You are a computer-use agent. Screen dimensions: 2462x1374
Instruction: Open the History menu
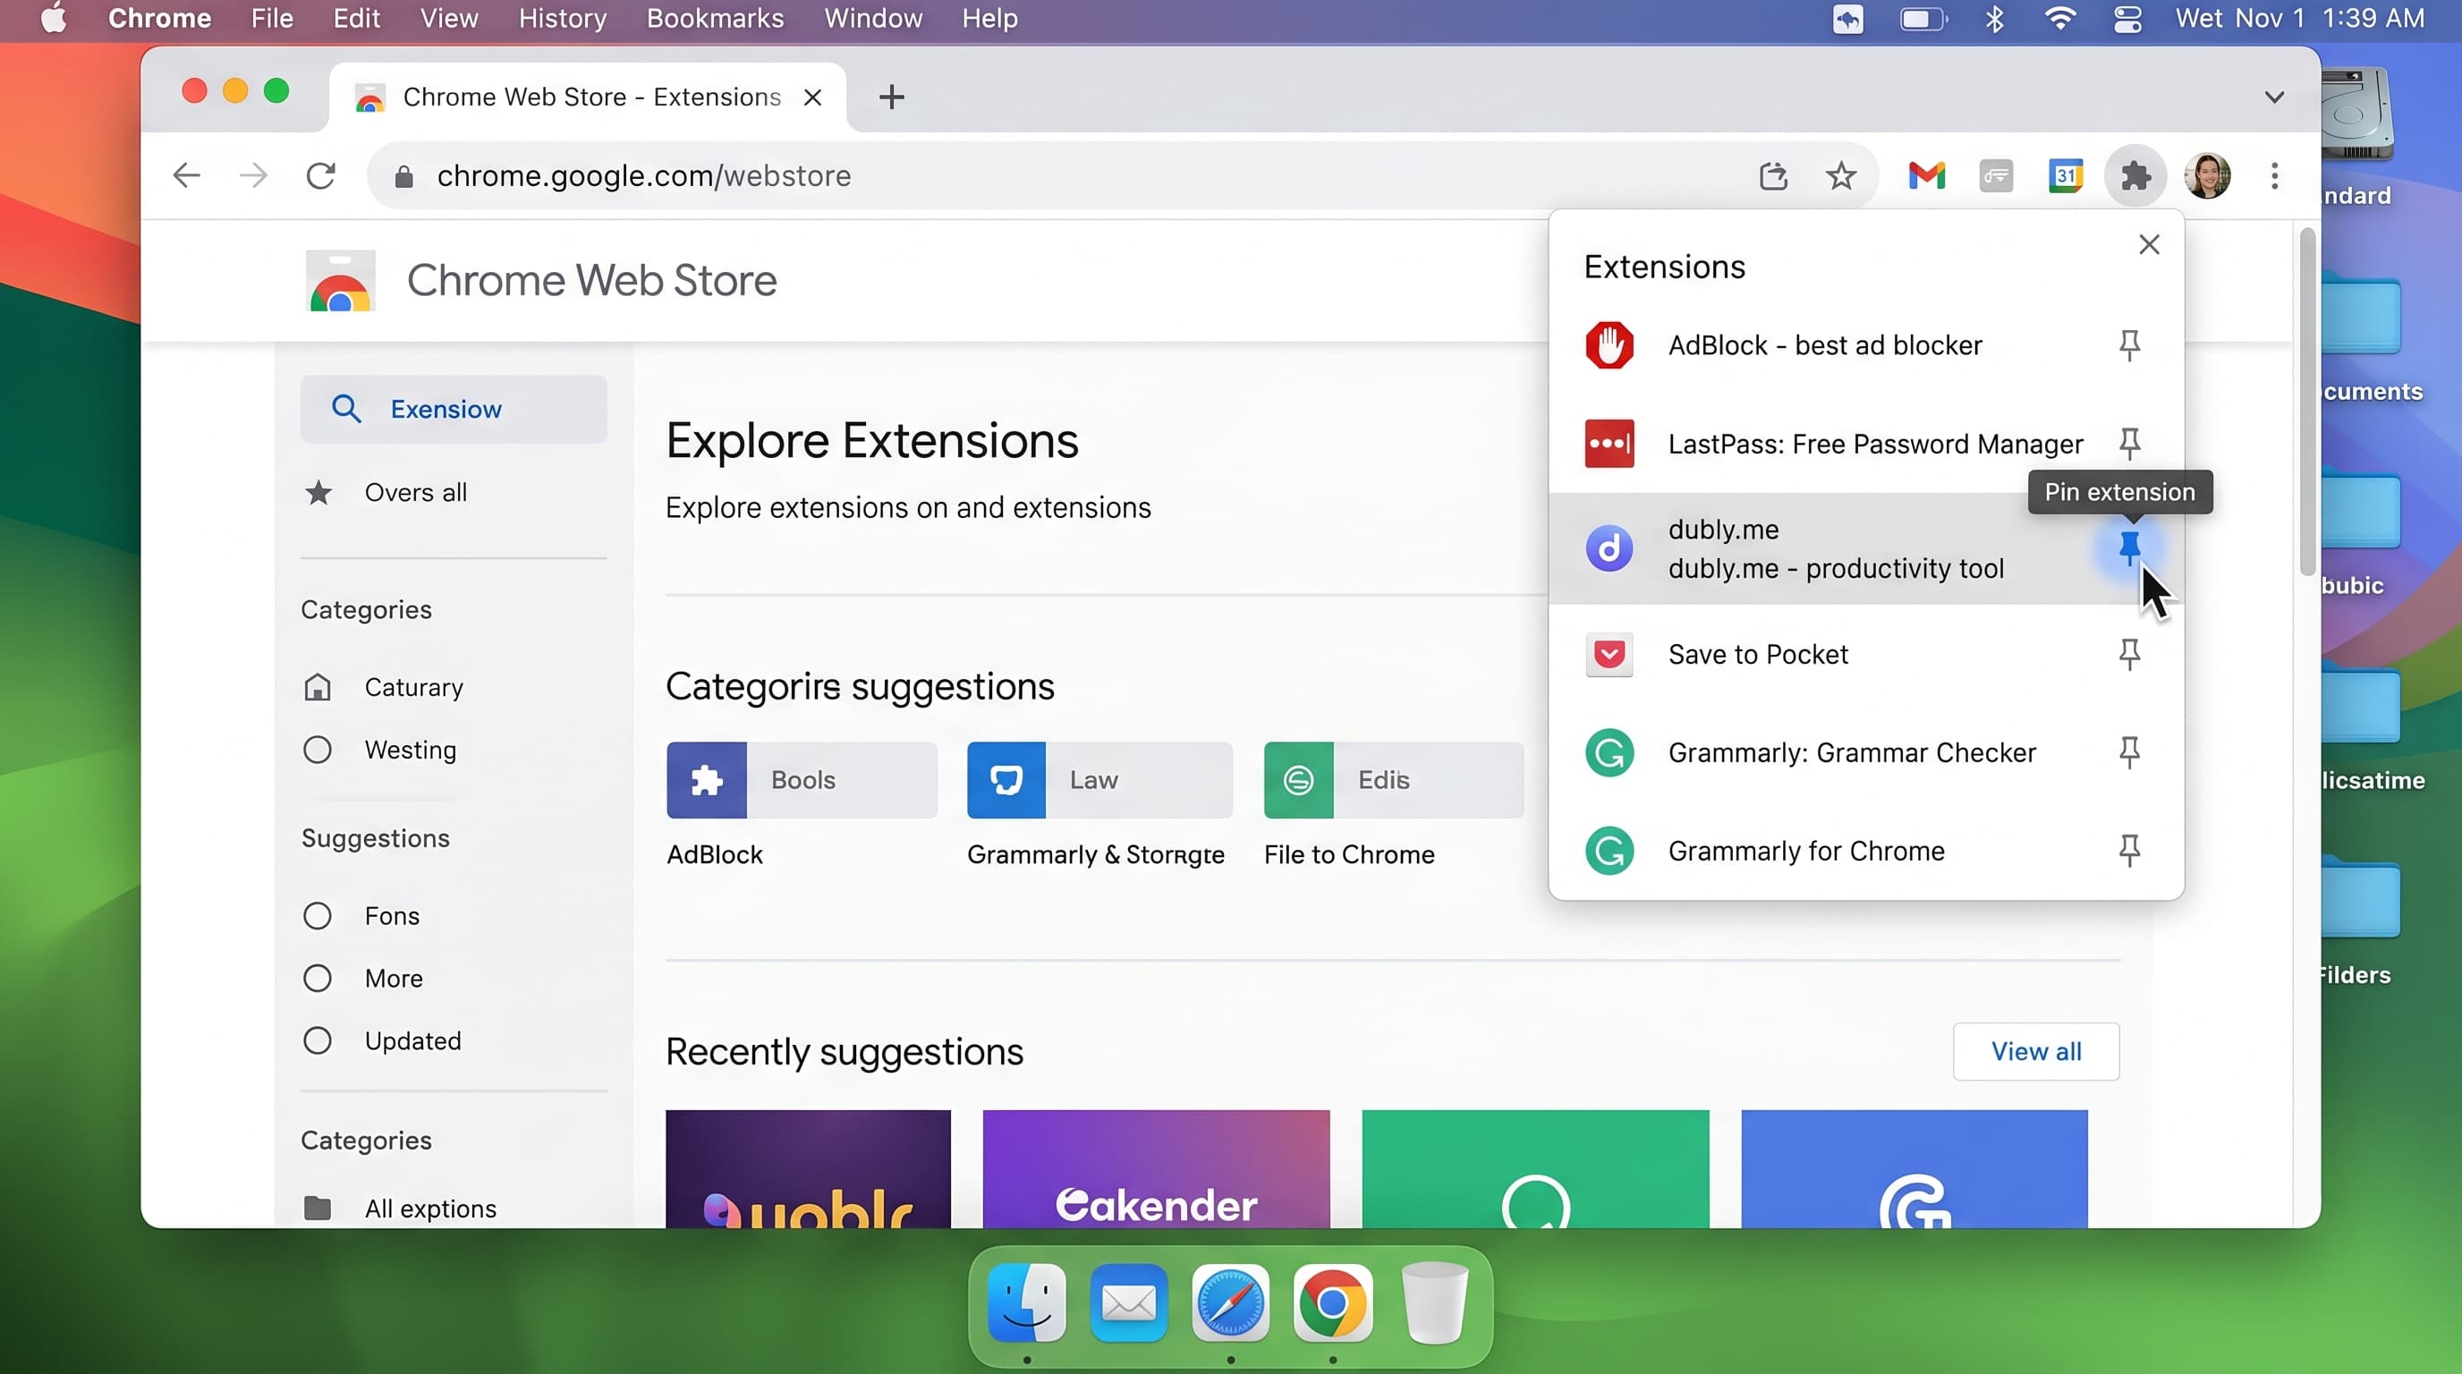(x=562, y=18)
